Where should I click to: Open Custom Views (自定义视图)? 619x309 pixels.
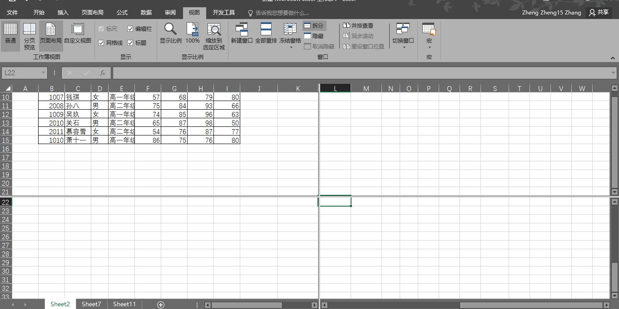[78, 34]
